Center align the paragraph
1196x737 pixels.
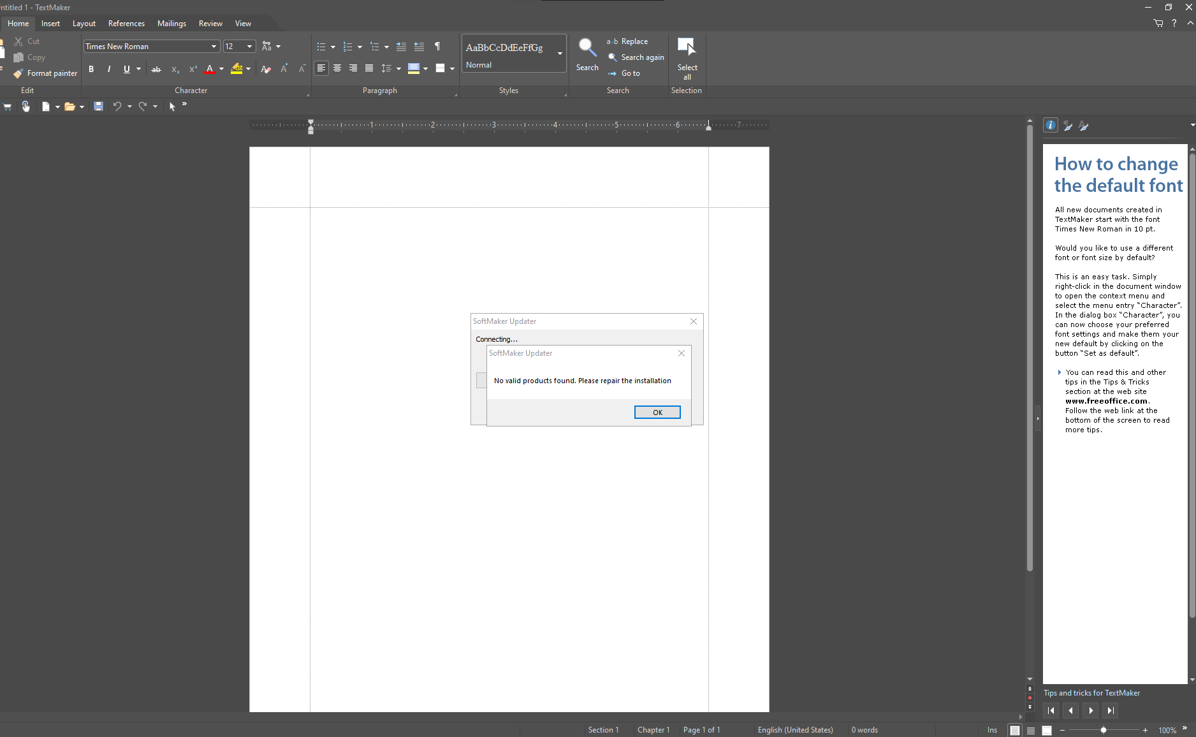(x=337, y=68)
